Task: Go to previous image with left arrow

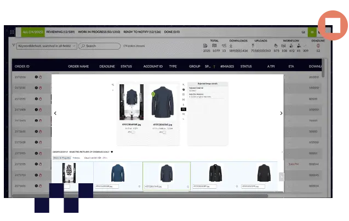Action: tap(55, 113)
